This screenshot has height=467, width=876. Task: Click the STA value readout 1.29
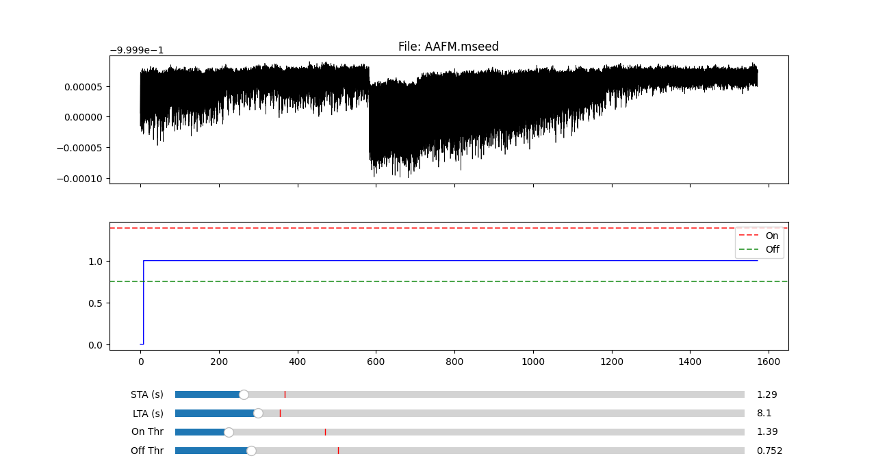[x=766, y=394]
